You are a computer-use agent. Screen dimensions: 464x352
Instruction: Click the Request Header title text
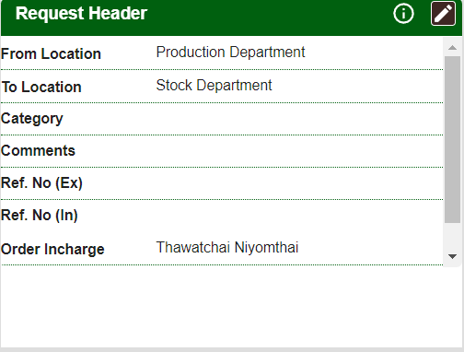pos(81,14)
